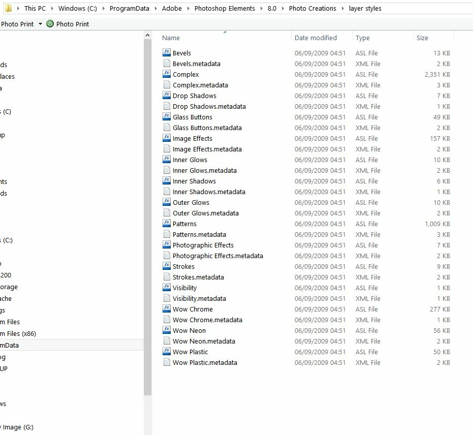The height and width of the screenshot is (435, 473).
Task: Expand the 8.0 breadcrumb arrow
Action: tap(282, 9)
